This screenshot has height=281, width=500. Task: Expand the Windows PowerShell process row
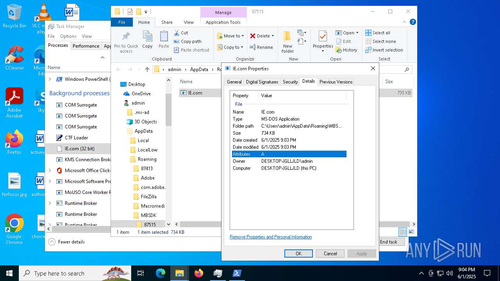click(x=50, y=79)
